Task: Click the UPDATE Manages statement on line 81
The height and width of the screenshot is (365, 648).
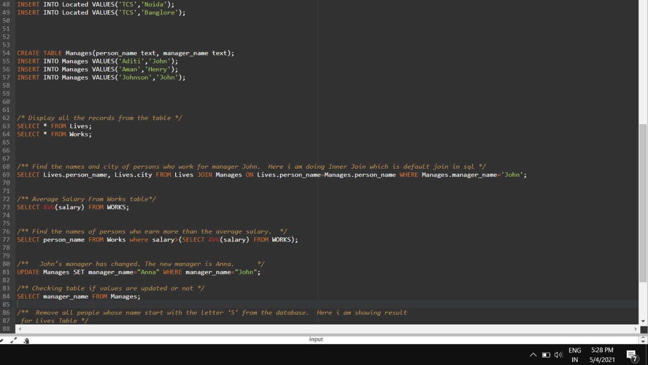Action: [x=139, y=272]
